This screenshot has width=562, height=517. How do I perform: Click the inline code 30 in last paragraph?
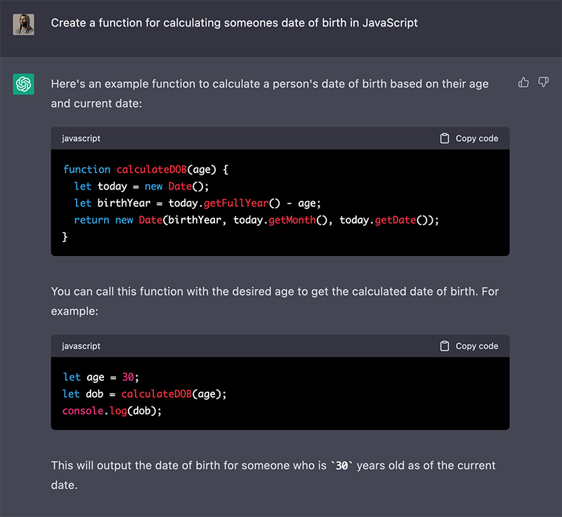tap(343, 466)
